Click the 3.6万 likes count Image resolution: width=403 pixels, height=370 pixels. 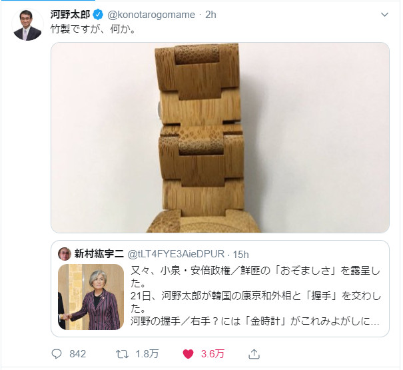point(212,354)
